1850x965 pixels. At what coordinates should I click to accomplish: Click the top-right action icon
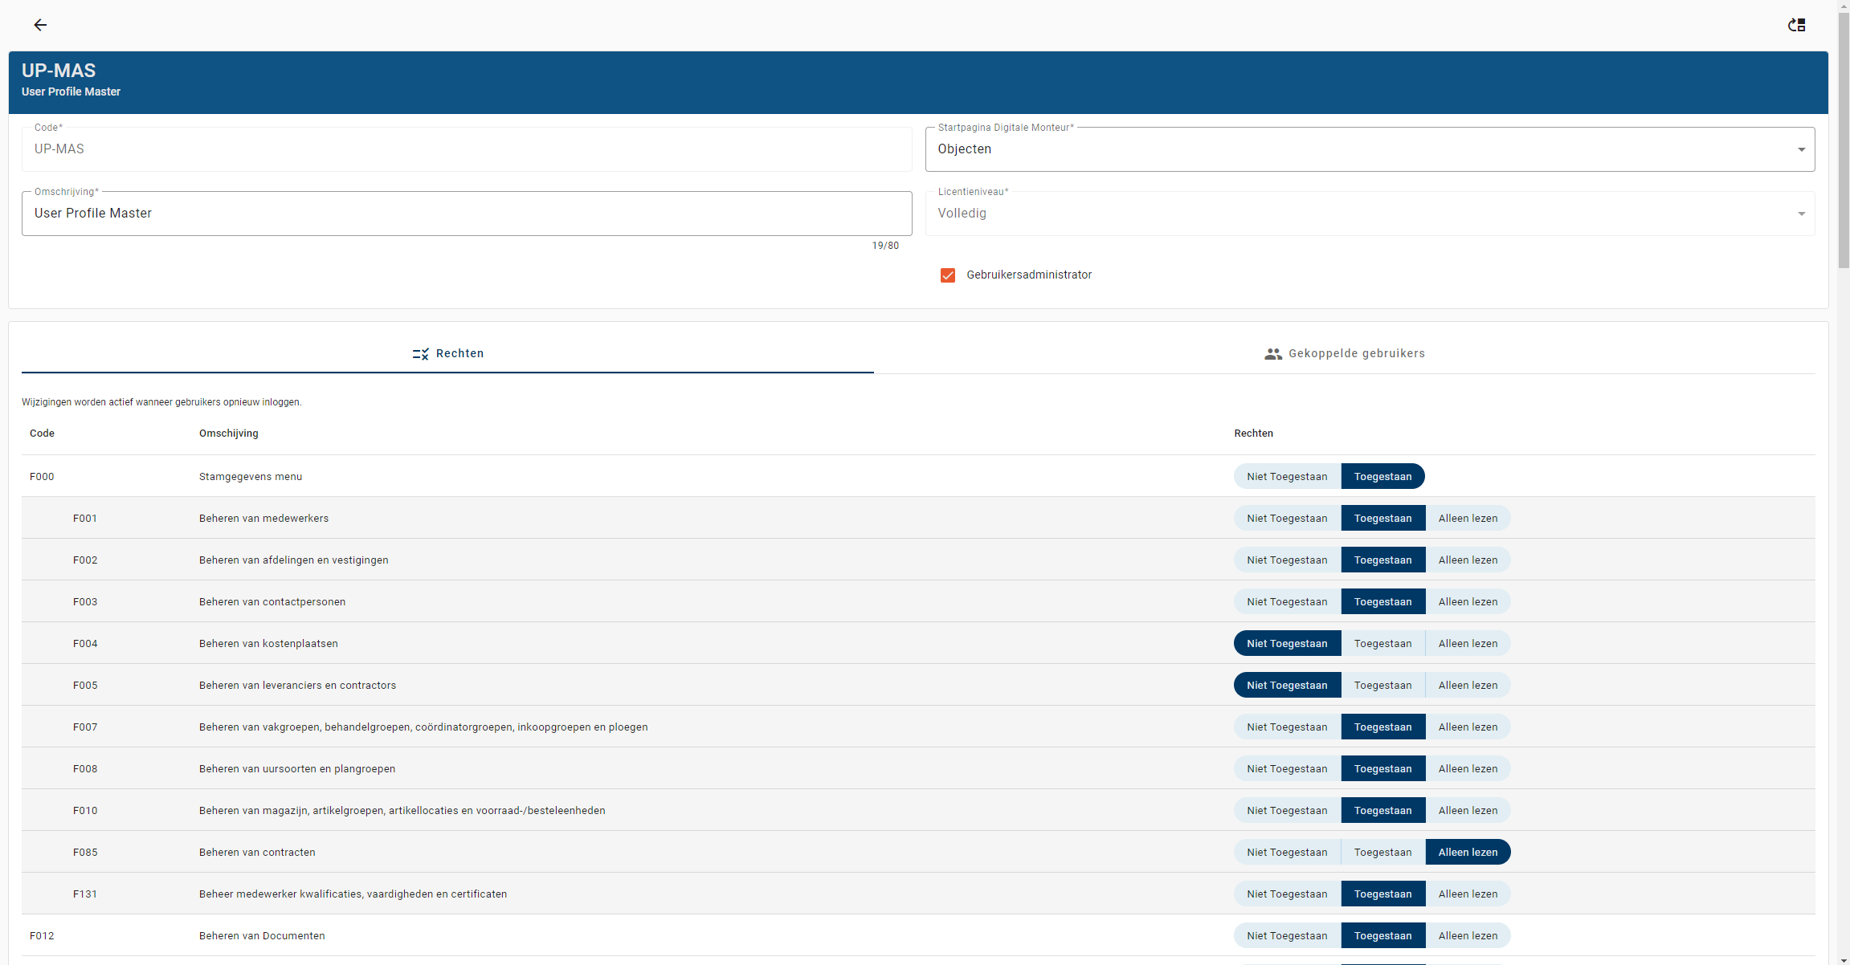[1796, 25]
